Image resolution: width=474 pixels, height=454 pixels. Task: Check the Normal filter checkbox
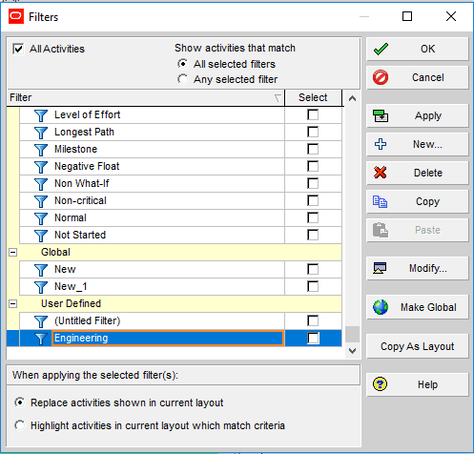click(313, 217)
